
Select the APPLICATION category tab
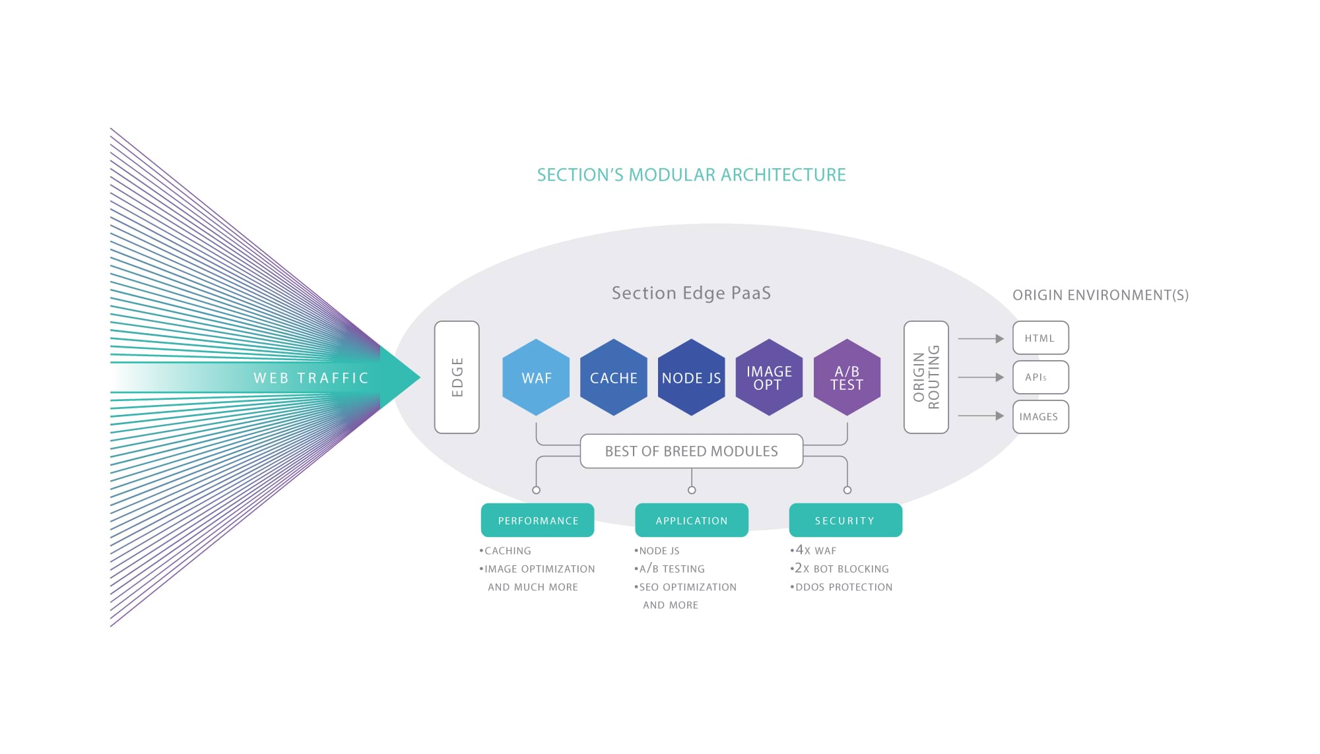click(x=691, y=520)
